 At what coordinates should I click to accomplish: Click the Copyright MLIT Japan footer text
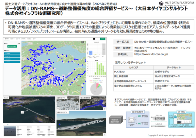pyautogui.click(x=166, y=135)
